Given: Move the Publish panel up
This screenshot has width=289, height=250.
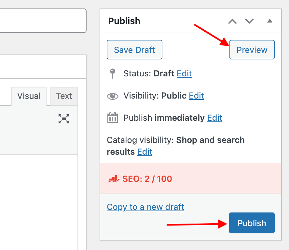Looking at the screenshot, I should pyautogui.click(x=232, y=21).
